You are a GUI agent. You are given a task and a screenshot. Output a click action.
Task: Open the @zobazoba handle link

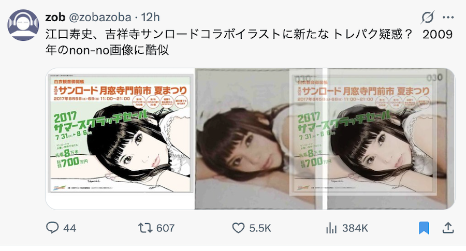click(x=100, y=17)
